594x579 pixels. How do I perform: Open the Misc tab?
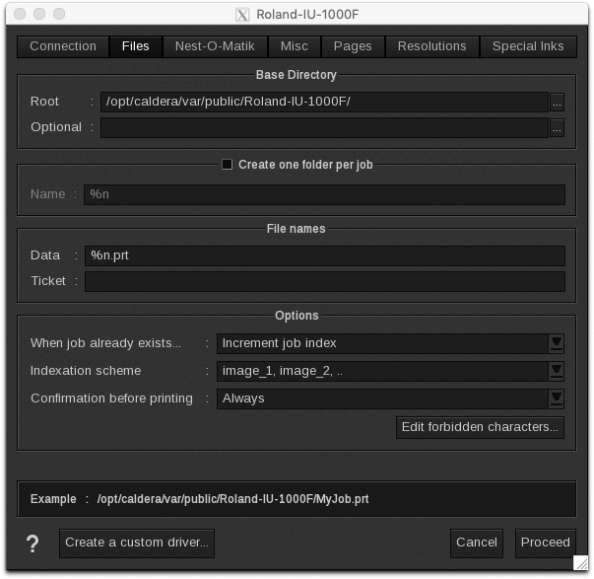tap(295, 46)
